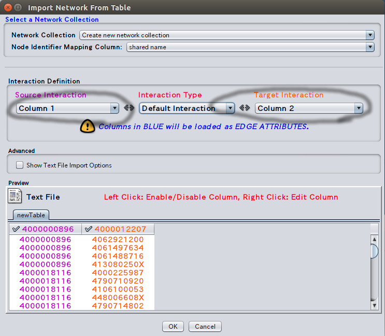Click the yellow warning icon

tap(88, 126)
